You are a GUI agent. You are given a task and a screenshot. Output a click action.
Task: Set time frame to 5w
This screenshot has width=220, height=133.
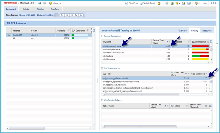click(x=81, y=15)
